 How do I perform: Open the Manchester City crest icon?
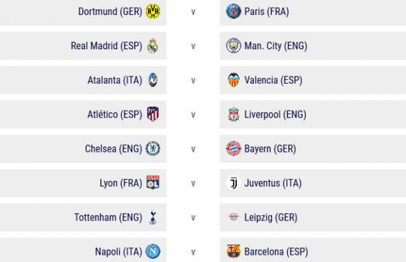point(234,45)
